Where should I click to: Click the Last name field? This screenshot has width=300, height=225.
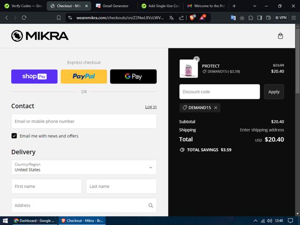(x=121, y=187)
